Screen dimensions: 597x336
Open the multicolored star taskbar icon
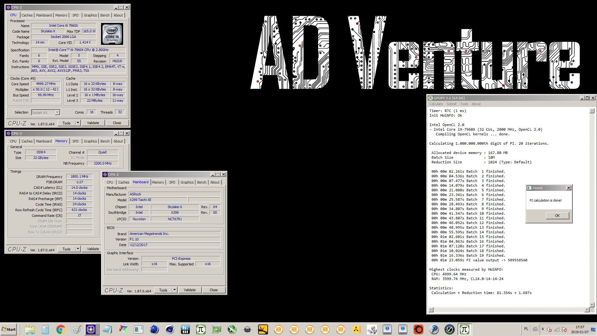[x=123, y=329]
